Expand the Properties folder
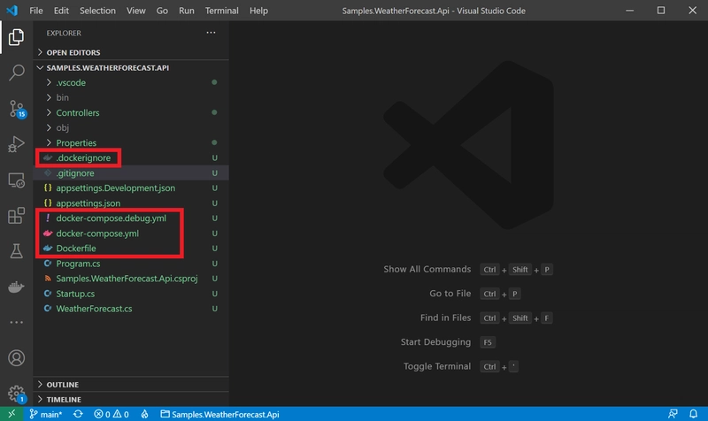The height and width of the screenshot is (421, 708). click(x=131, y=142)
